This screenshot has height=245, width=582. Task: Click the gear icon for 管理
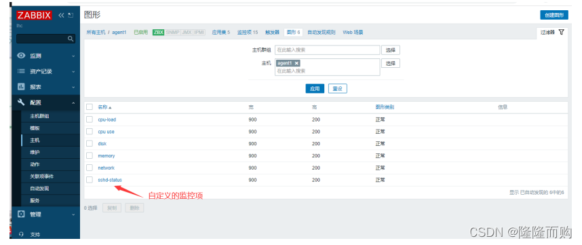(x=22, y=214)
